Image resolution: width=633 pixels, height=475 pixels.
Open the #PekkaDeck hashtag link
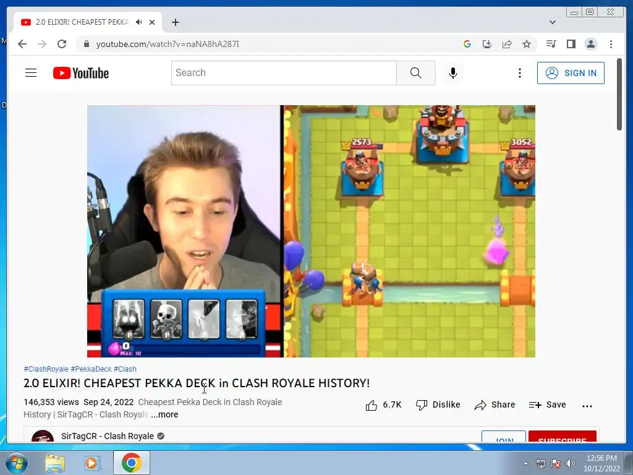(x=91, y=369)
